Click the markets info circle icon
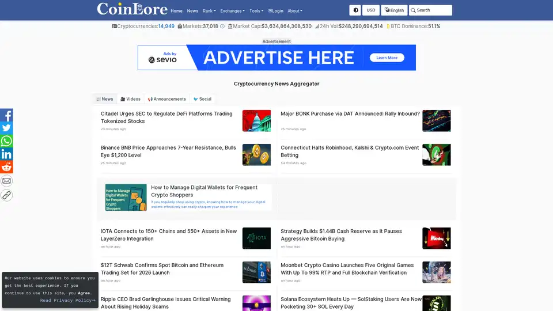 pos(222,26)
